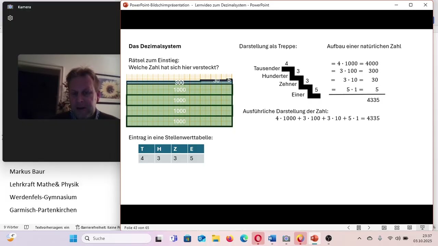Screen dimensions: 438x246
Task: Click table cell with value 4
Action: click(x=146, y=159)
